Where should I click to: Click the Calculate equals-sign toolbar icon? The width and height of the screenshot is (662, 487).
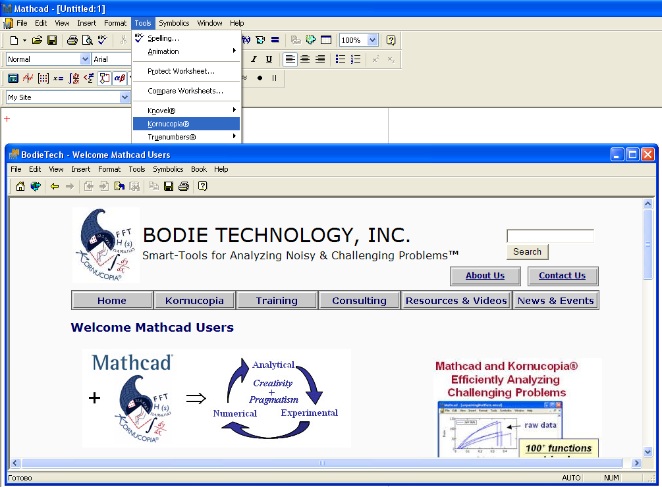click(275, 40)
